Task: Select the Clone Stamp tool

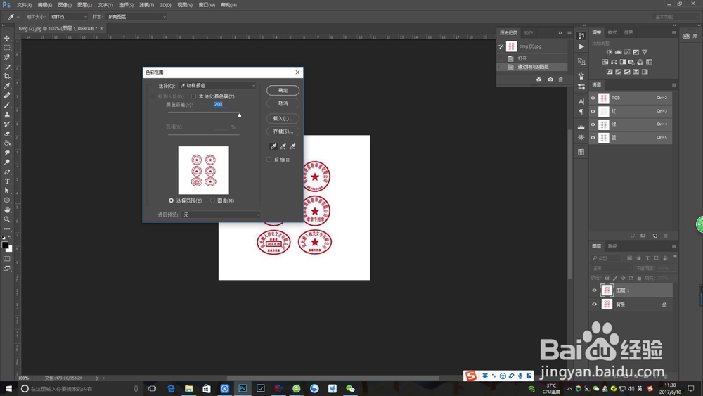Action: (7, 115)
